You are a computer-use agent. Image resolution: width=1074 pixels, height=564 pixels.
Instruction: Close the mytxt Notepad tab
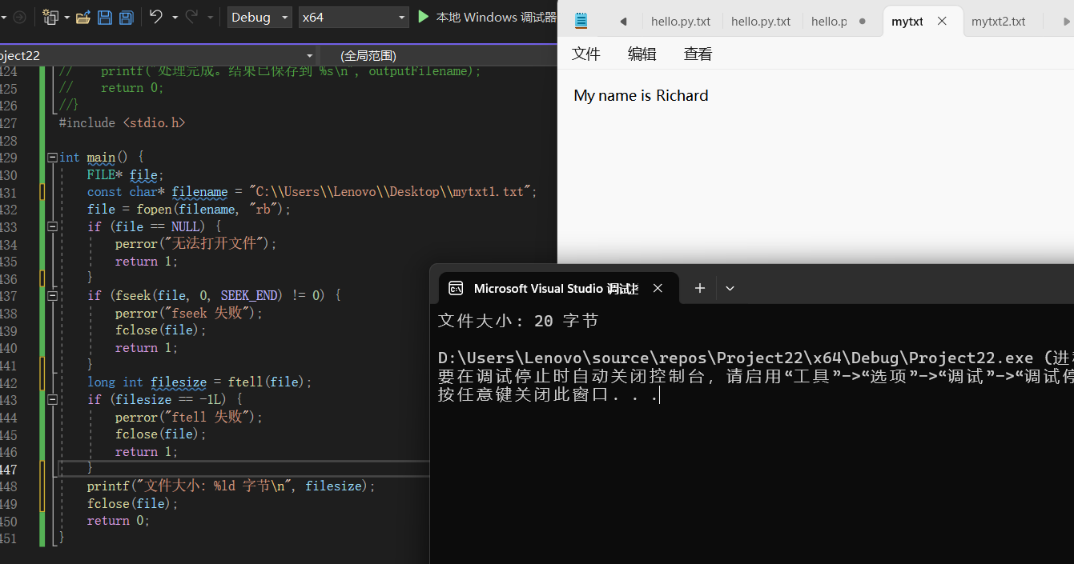click(942, 22)
